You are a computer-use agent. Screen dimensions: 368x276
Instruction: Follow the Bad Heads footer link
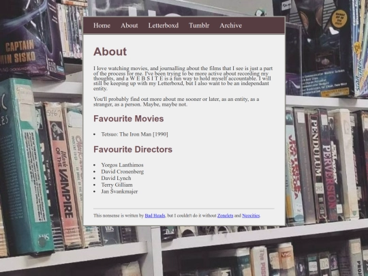pyautogui.click(x=155, y=215)
